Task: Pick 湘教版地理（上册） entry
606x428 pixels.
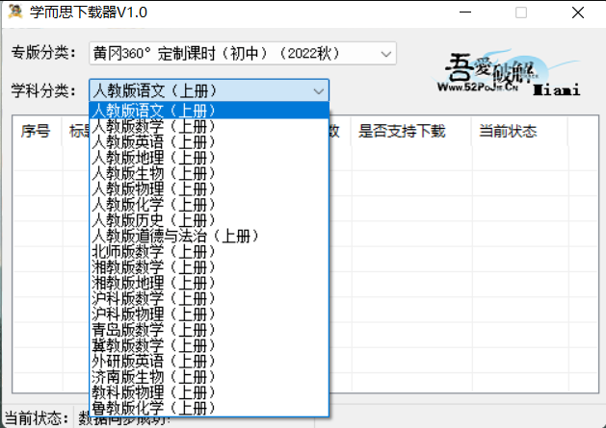Action: pos(209,283)
